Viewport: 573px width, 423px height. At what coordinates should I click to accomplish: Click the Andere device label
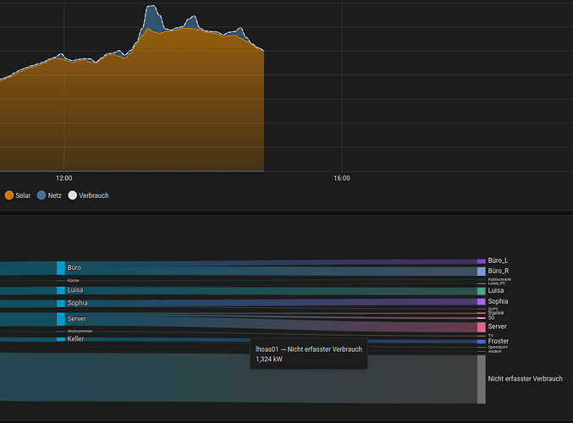pos(495,351)
